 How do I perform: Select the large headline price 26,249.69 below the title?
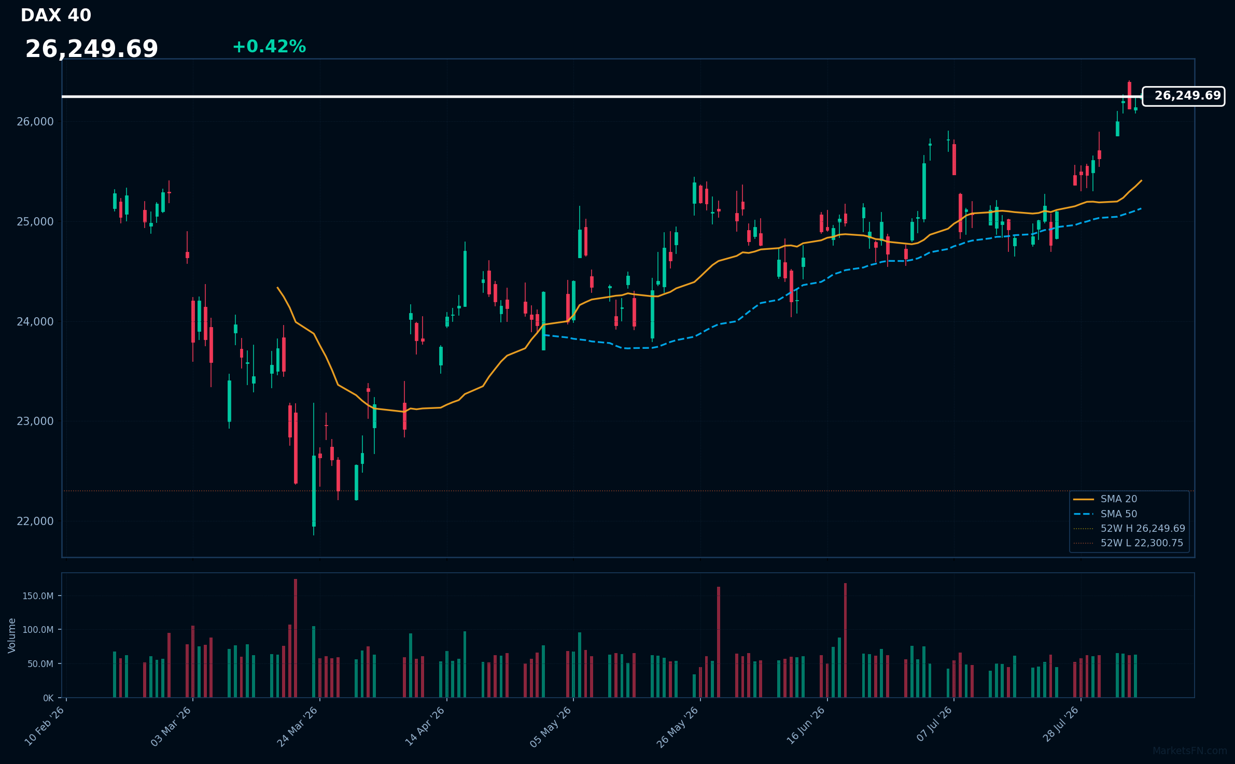tap(92, 49)
